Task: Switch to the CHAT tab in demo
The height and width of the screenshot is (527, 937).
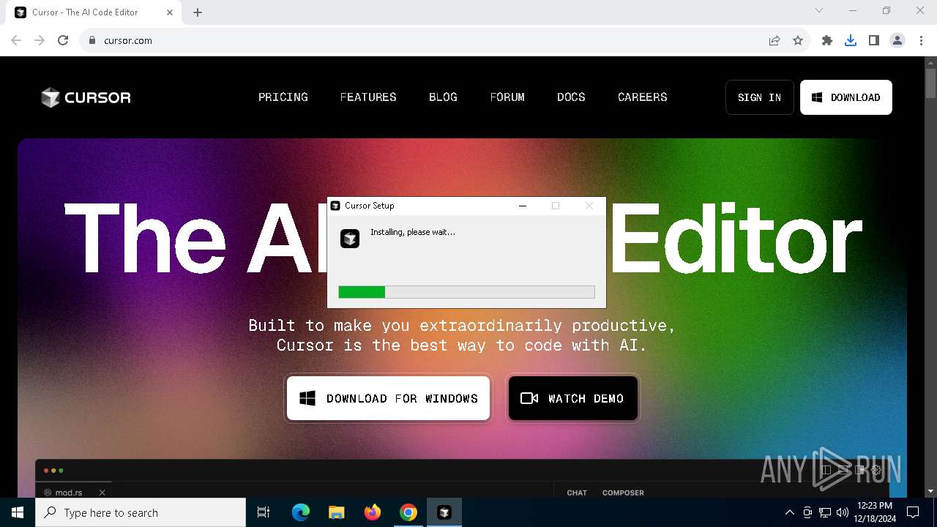Action: [x=577, y=493]
